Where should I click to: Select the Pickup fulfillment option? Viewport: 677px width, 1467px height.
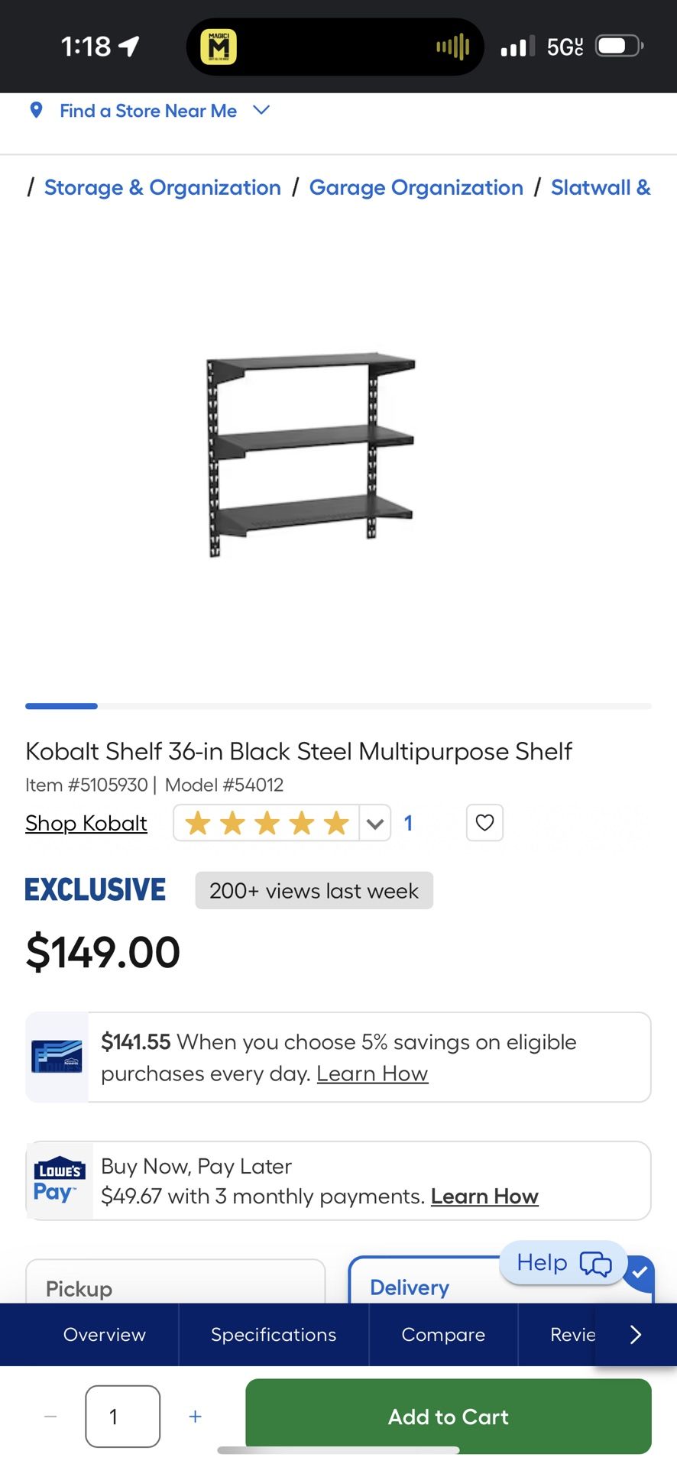tap(175, 1288)
